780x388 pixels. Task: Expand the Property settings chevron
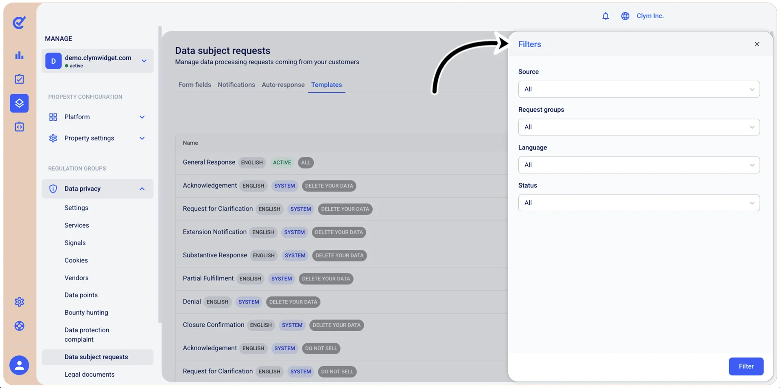(142, 138)
